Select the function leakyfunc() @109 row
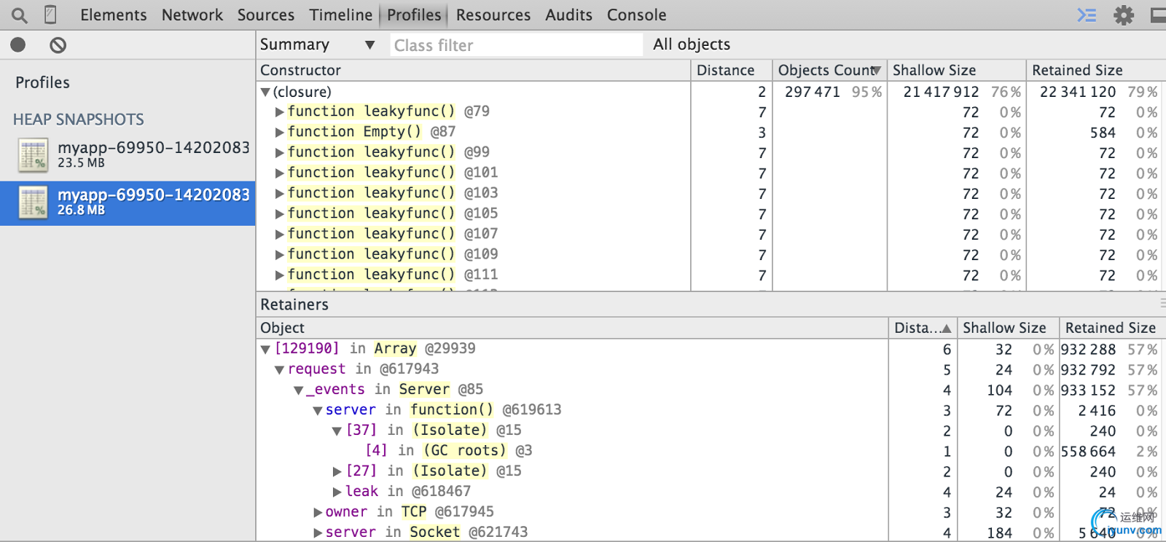This screenshot has width=1166, height=542. tap(711, 254)
